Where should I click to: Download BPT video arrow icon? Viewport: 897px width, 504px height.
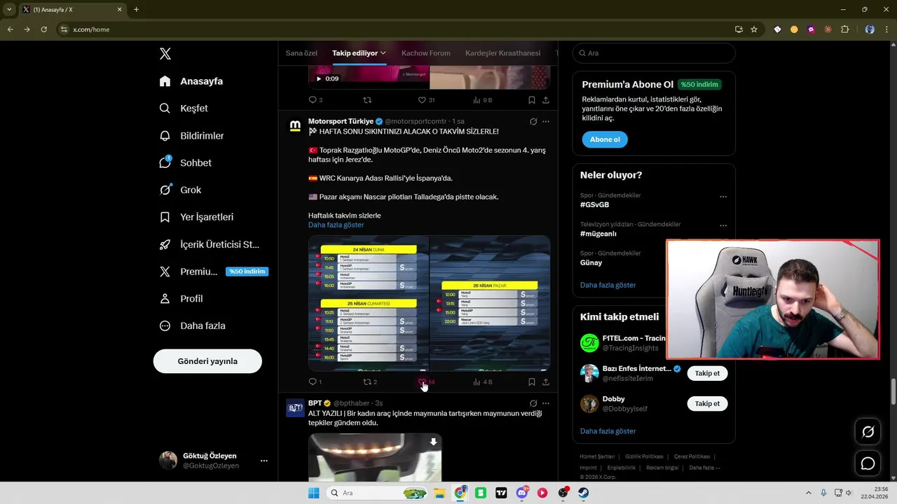coord(433,442)
